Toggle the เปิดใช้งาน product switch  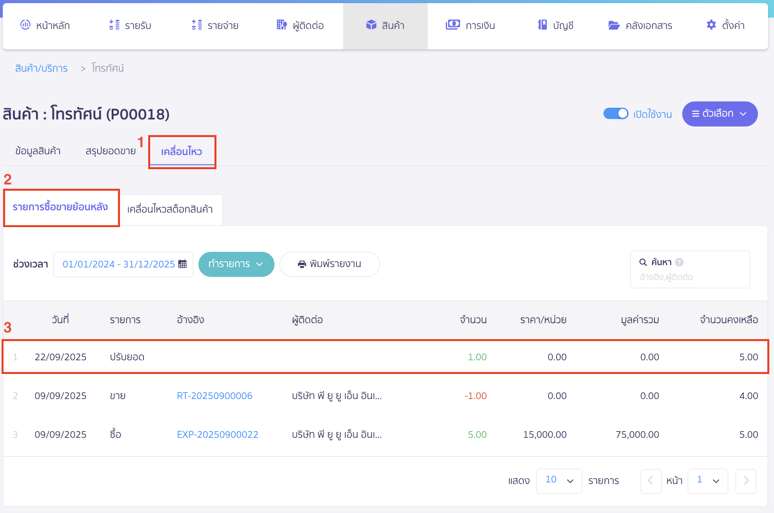(616, 114)
